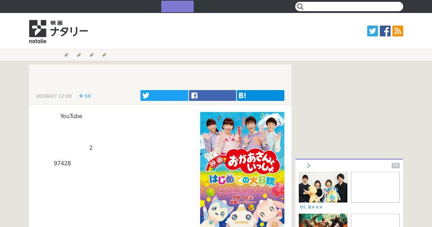Screen dimensions: 432x227
Task: Open the sidebar thumbnail with four people
Action: (x=323, y=187)
